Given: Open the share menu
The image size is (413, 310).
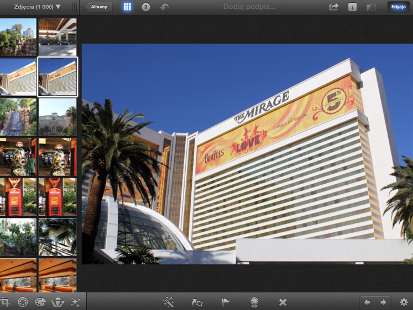Looking at the screenshot, I should coord(334,7).
